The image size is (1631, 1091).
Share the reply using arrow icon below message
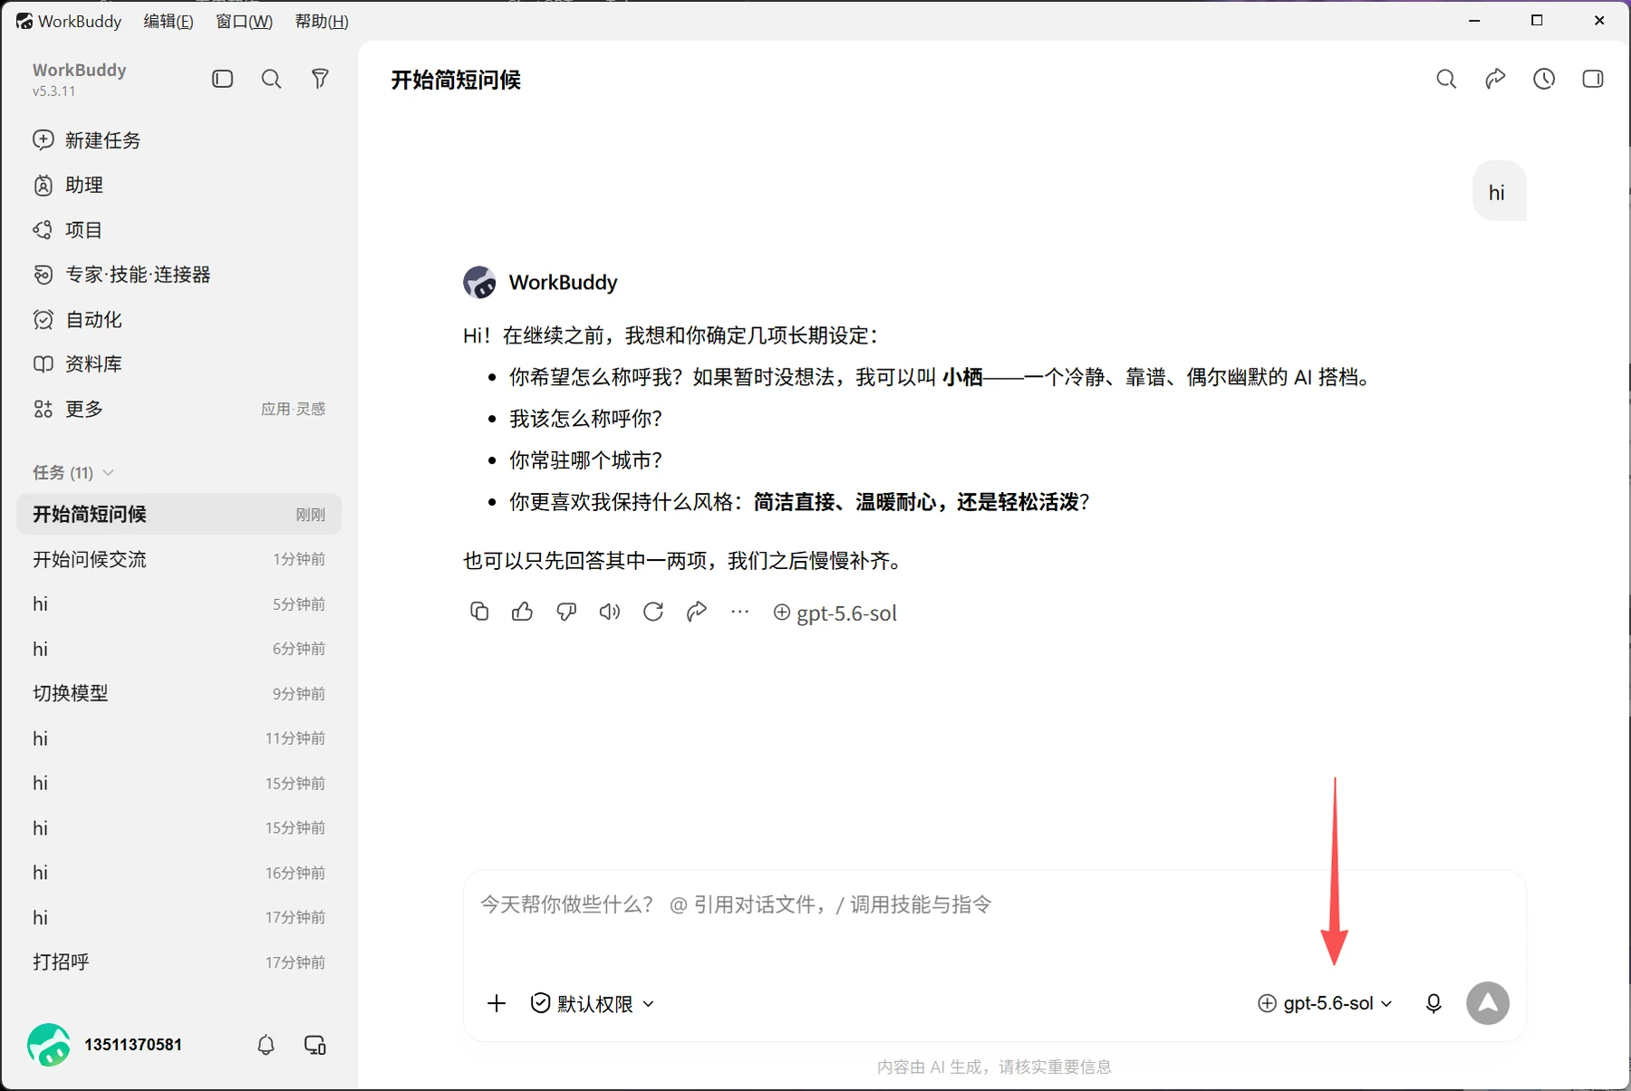tap(697, 612)
